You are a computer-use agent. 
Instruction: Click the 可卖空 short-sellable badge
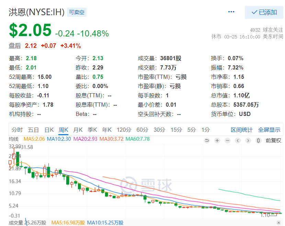tap(77, 12)
